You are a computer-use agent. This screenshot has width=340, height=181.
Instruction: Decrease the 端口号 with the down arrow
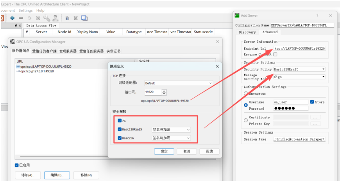click(164, 94)
